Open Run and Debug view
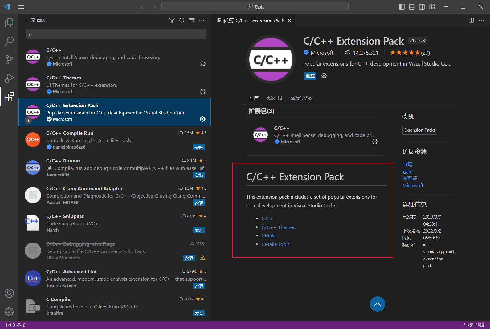490x329 pixels. (x=9, y=78)
